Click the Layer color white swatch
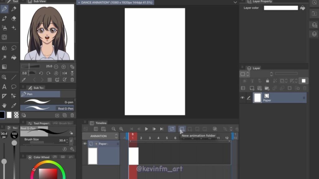Viewport: 319px width, 179px height. click(x=281, y=8)
